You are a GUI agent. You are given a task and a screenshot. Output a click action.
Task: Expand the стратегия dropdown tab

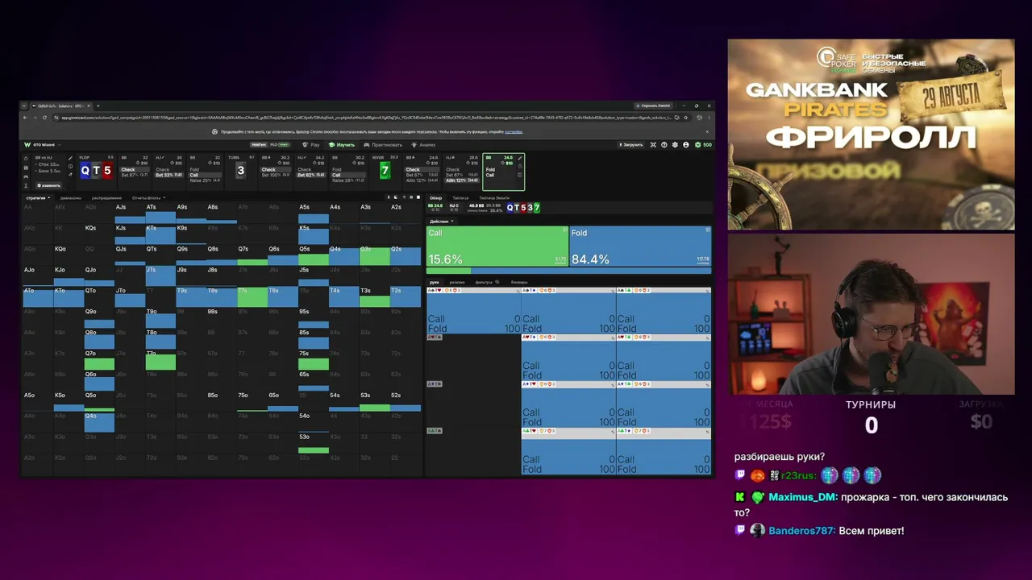tap(38, 197)
